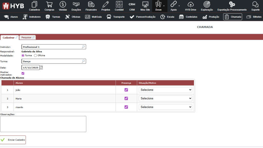Expand Situação/Motivo dropdown for ricardo

point(165,107)
